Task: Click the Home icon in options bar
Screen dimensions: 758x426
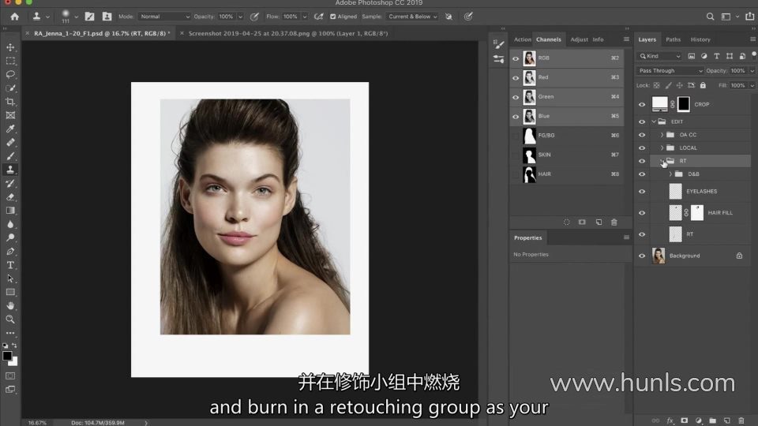Action: click(x=14, y=17)
